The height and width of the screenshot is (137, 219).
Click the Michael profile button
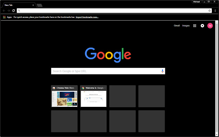coord(196,2)
